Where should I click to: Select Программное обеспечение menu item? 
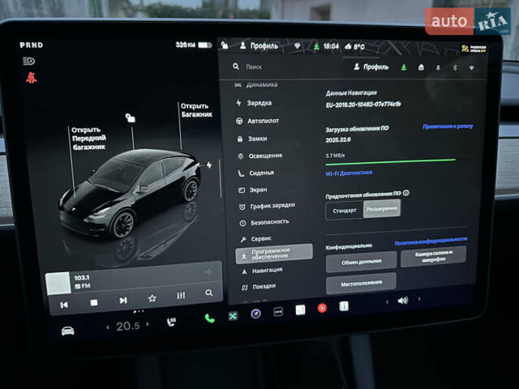(x=274, y=254)
